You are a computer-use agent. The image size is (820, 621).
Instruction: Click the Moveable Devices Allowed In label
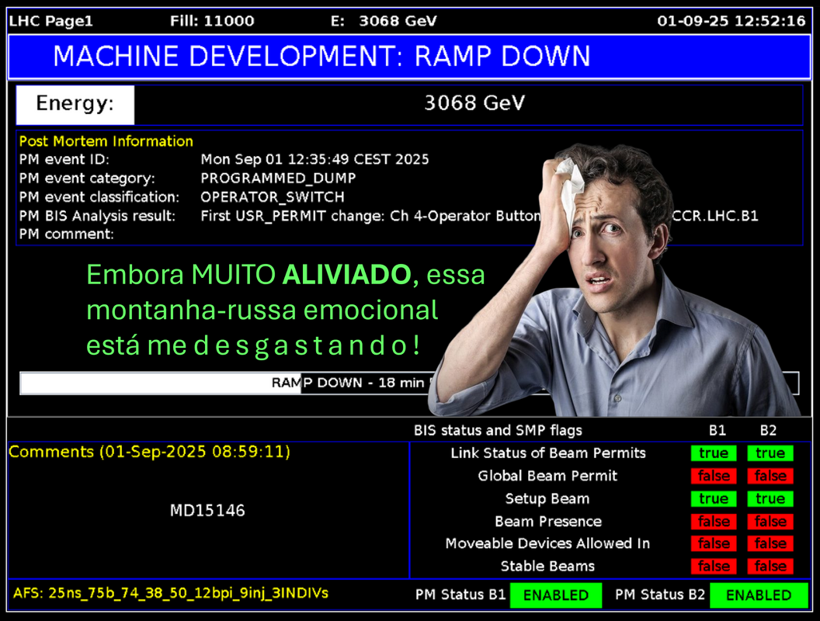point(547,543)
